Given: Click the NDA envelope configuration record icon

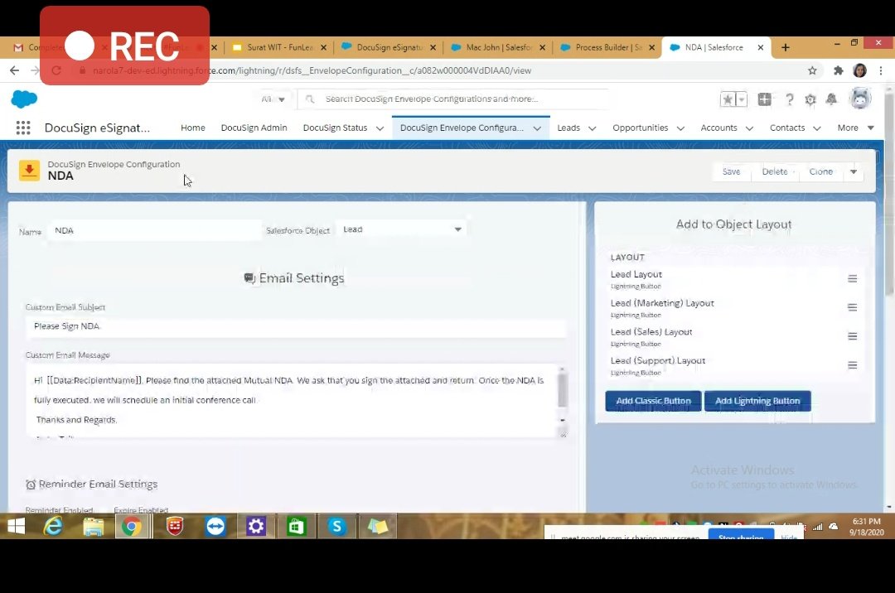Looking at the screenshot, I should coord(29,171).
